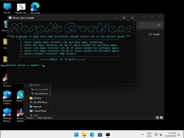Open the clock showing 1:12 PM

(x=170, y=135)
